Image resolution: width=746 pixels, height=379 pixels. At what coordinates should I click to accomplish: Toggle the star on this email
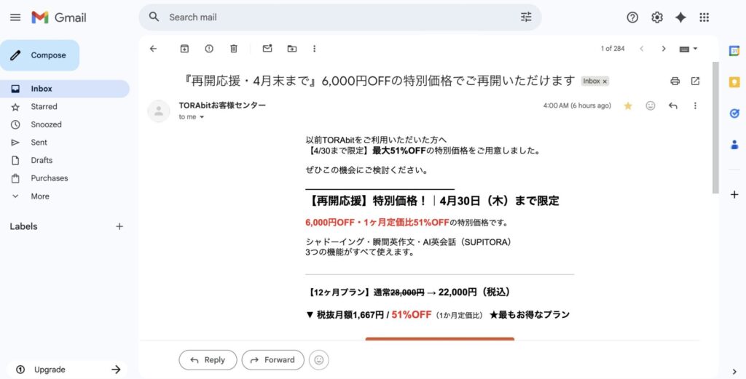coord(628,105)
